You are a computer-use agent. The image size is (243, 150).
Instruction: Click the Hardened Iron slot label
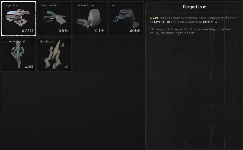(x=84, y=5)
